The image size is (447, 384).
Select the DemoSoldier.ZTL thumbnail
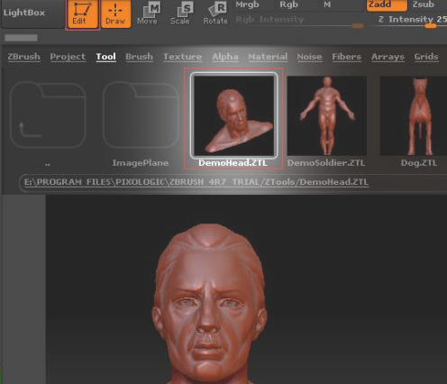click(327, 116)
